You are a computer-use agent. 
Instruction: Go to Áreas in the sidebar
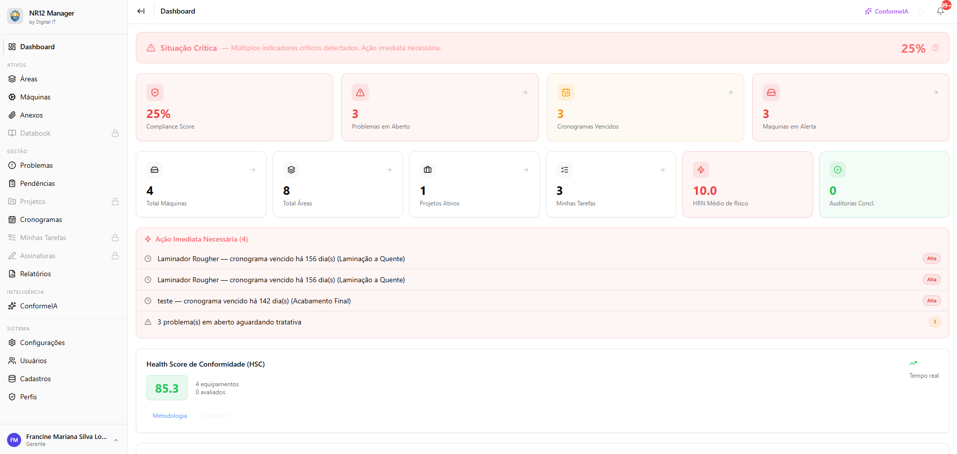point(64,79)
